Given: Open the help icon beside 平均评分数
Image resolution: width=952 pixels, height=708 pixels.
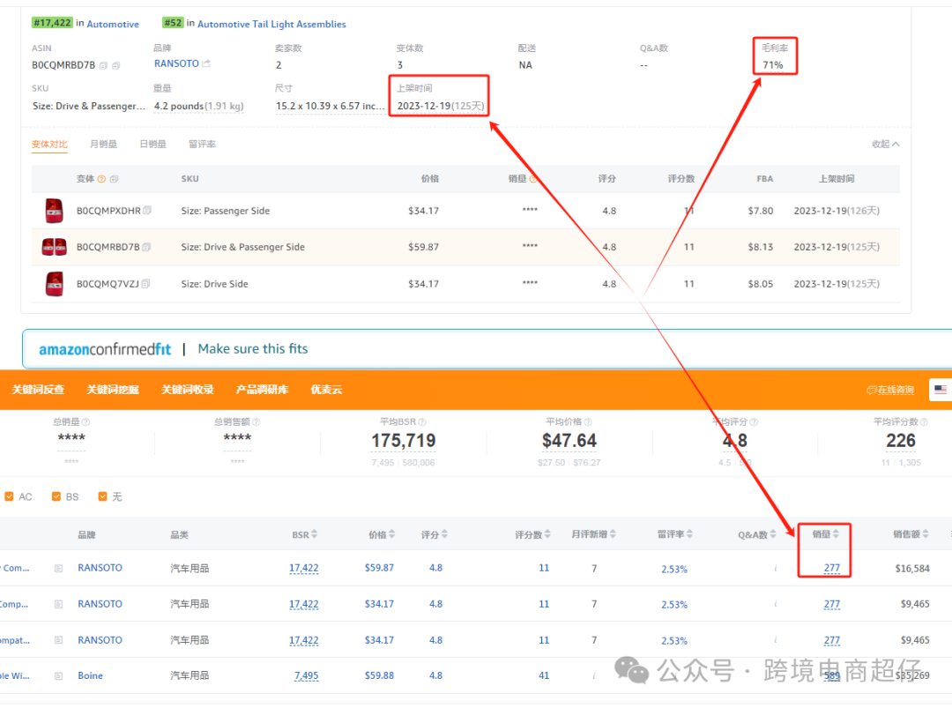Looking at the screenshot, I should 924,422.
